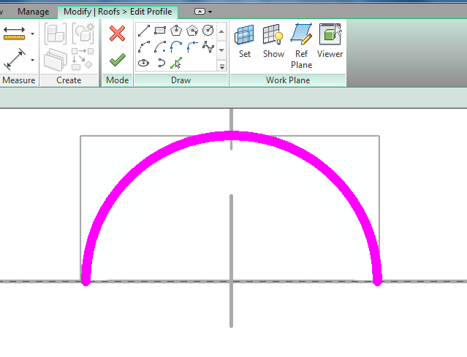Activate the Pick Lines tool
Image resolution: width=467 pixels, height=357 pixels.
(176, 63)
